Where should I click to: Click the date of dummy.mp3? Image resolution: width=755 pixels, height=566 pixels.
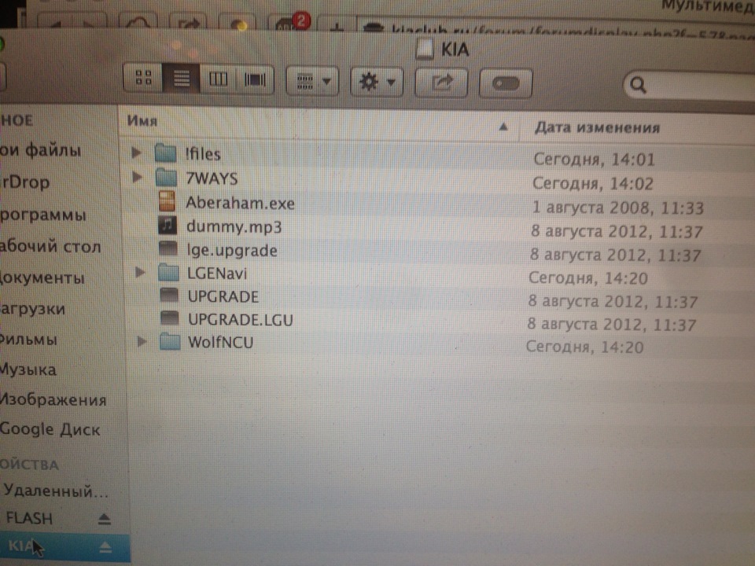tap(617, 231)
